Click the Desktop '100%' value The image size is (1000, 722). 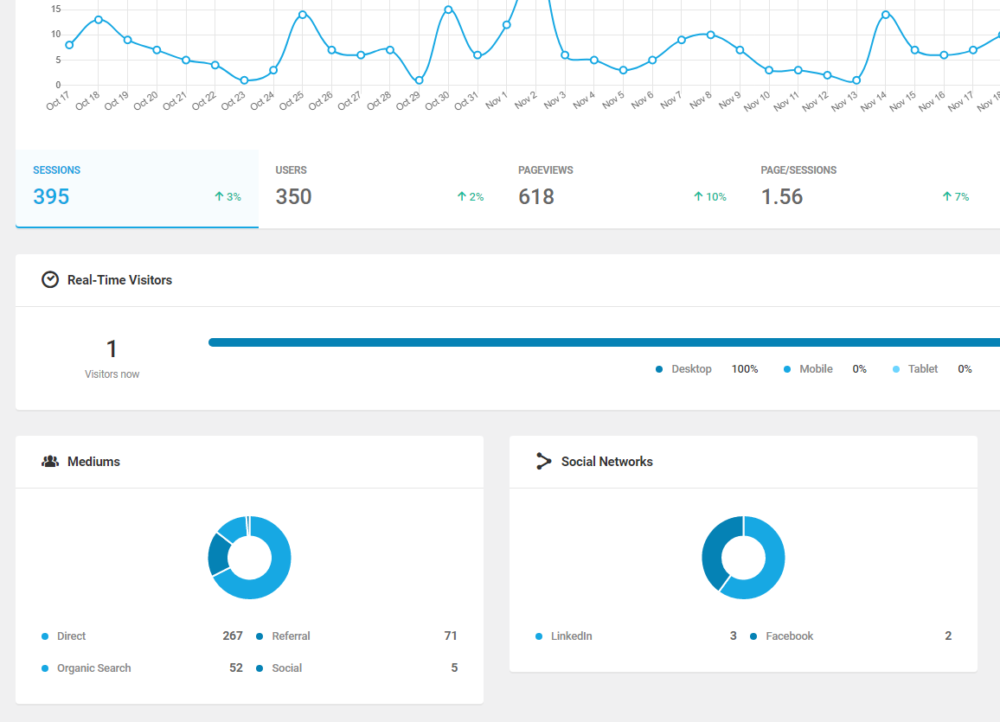coord(745,369)
